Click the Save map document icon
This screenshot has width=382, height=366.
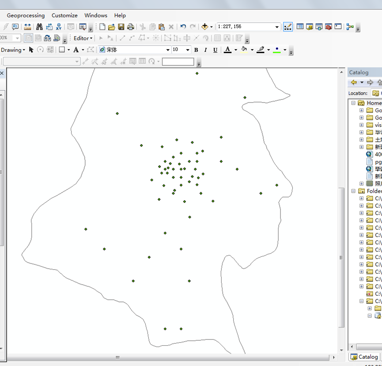click(121, 27)
